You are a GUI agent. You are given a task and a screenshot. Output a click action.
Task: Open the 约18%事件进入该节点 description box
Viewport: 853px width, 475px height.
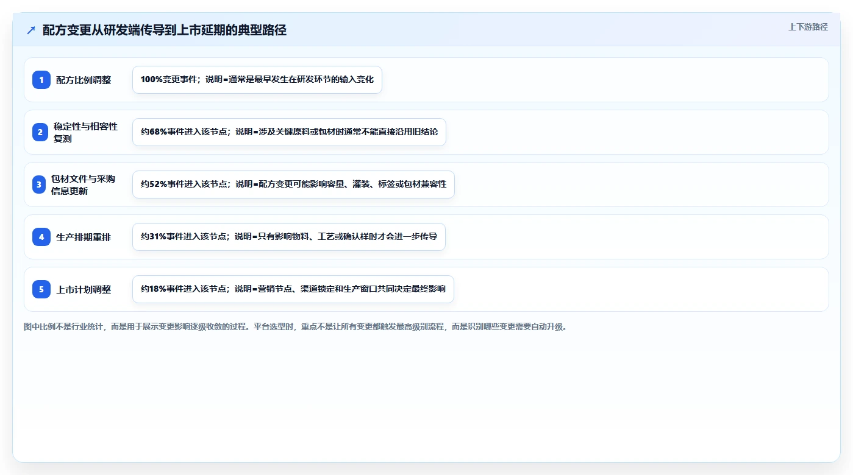293,289
